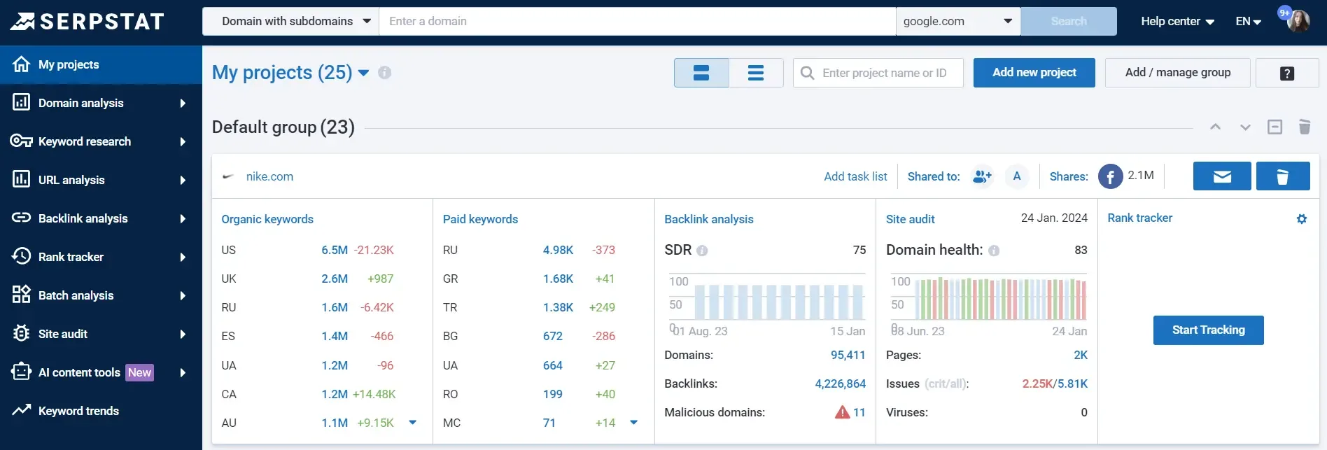The height and width of the screenshot is (450, 1327).
Task: Expand more organic keywords countries
Action: click(x=413, y=423)
